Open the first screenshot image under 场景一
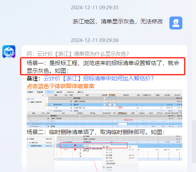 tap(104, 109)
